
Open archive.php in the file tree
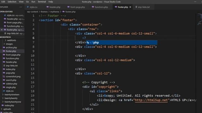[x=11, y=47]
